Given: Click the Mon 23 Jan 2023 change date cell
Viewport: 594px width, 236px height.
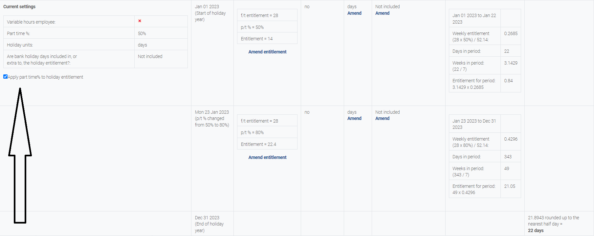Looking at the screenshot, I should [x=212, y=118].
